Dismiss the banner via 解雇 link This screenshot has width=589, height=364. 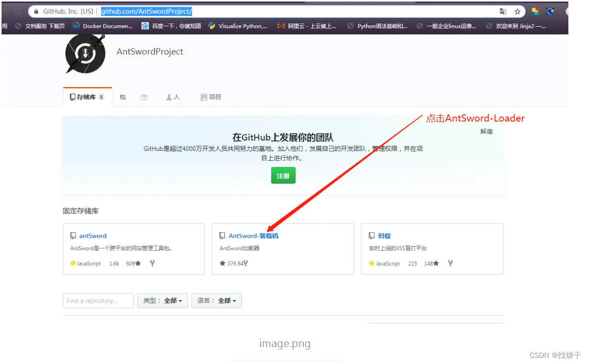(486, 132)
